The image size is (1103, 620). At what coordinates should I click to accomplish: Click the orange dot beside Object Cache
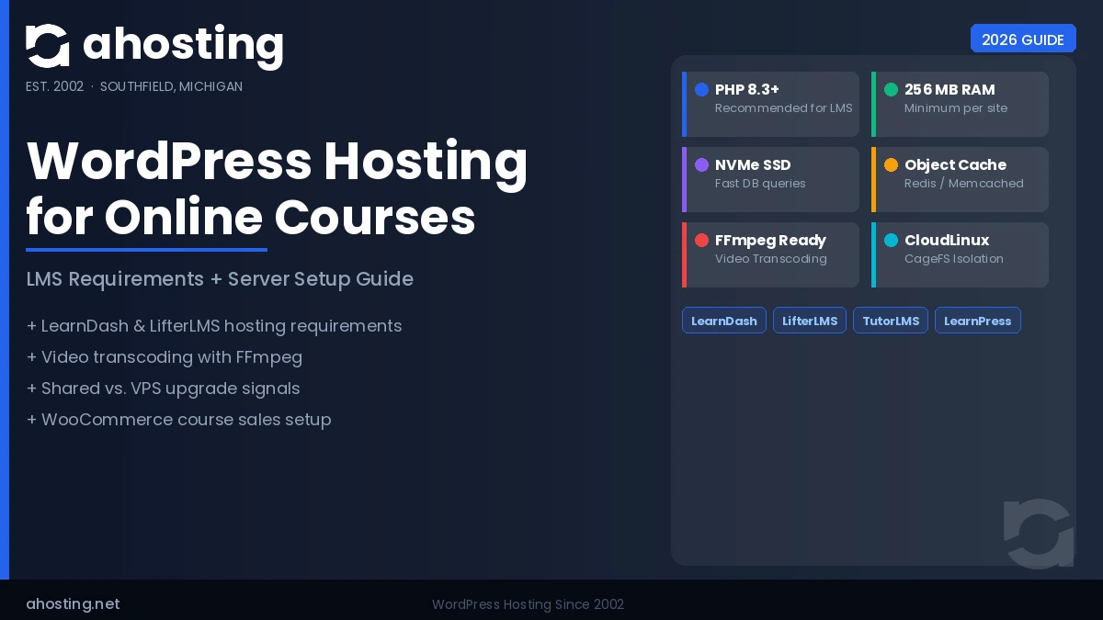[892, 165]
